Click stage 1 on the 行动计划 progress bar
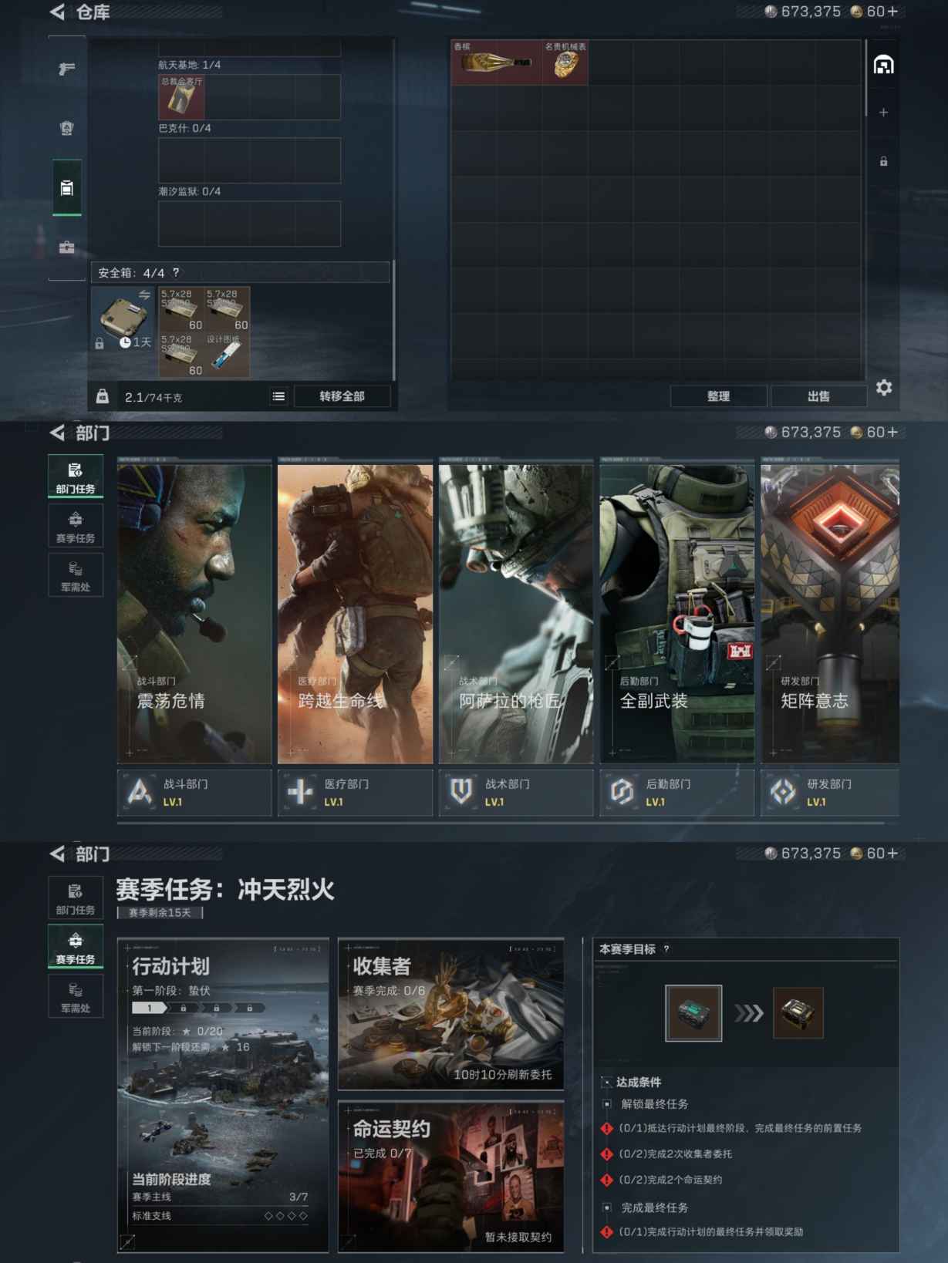 pyautogui.click(x=150, y=1008)
